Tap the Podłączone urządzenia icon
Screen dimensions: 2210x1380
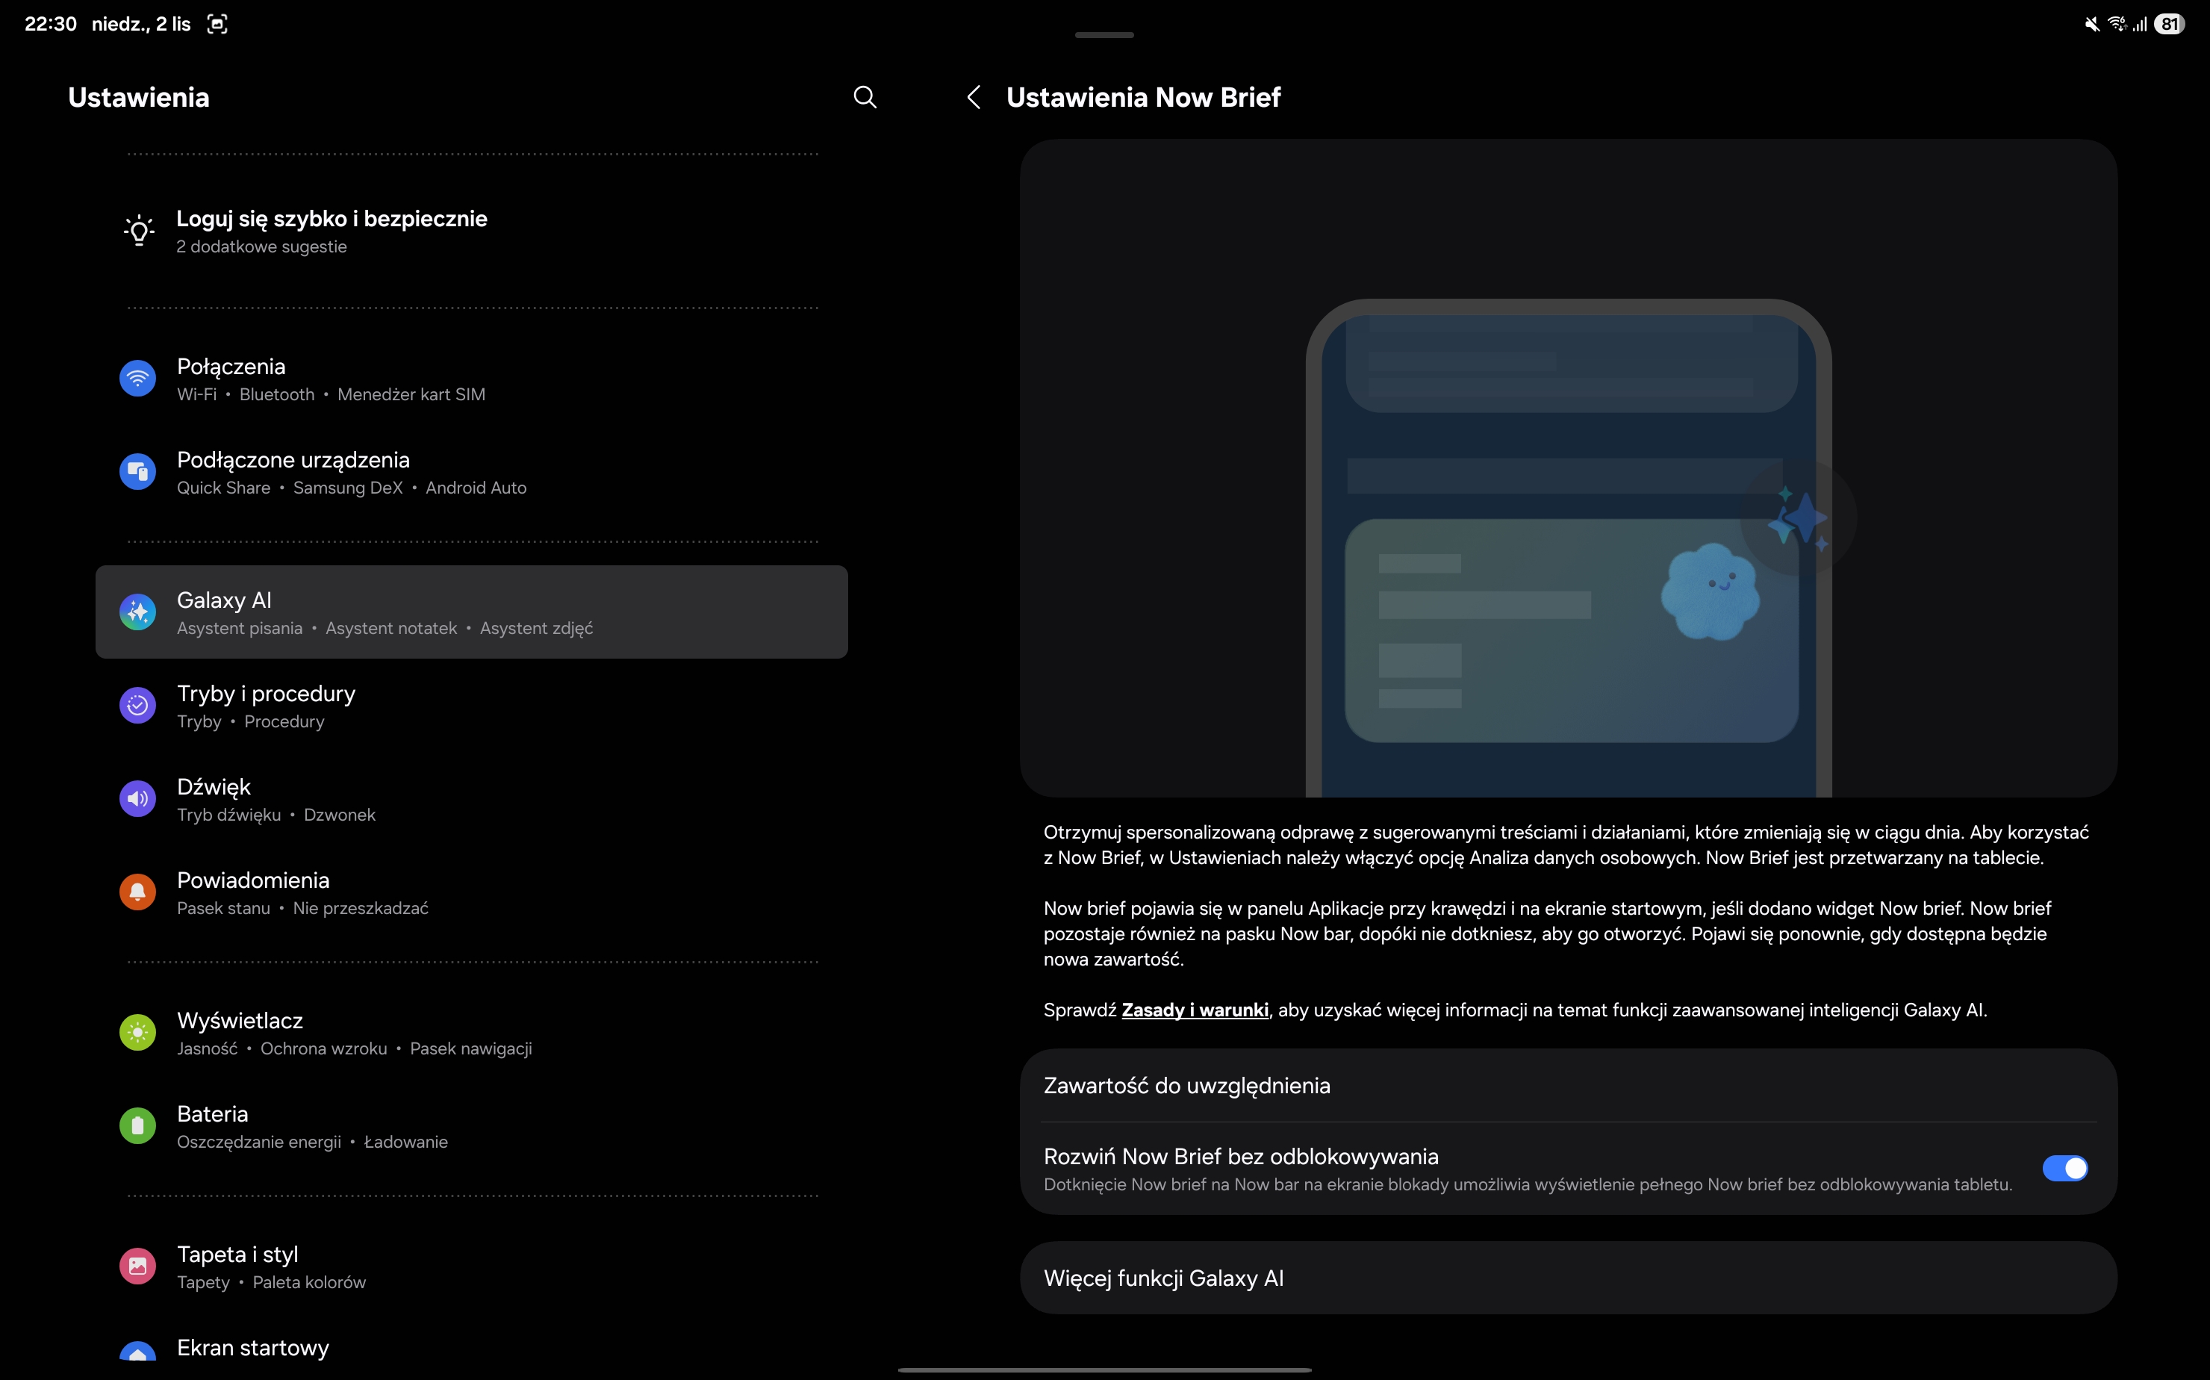pos(138,472)
